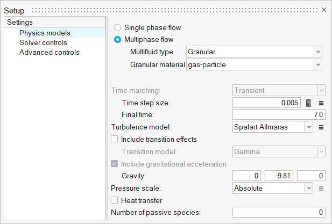This screenshot has width=332, height=224.
Task: Expand the Pressure scale dropdown
Action: [309, 189]
